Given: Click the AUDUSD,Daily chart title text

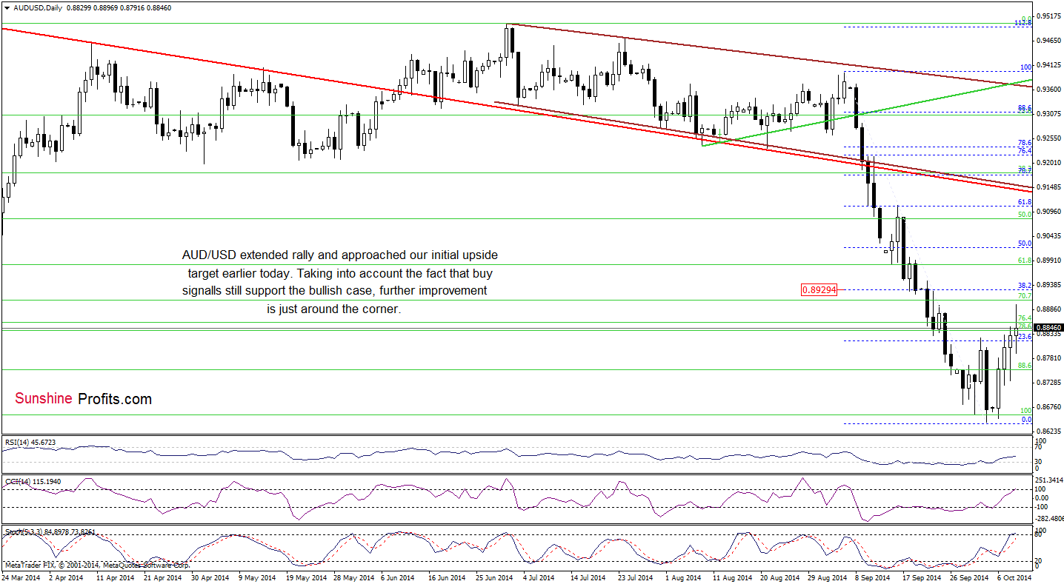Looking at the screenshot, I should pyautogui.click(x=38, y=7).
